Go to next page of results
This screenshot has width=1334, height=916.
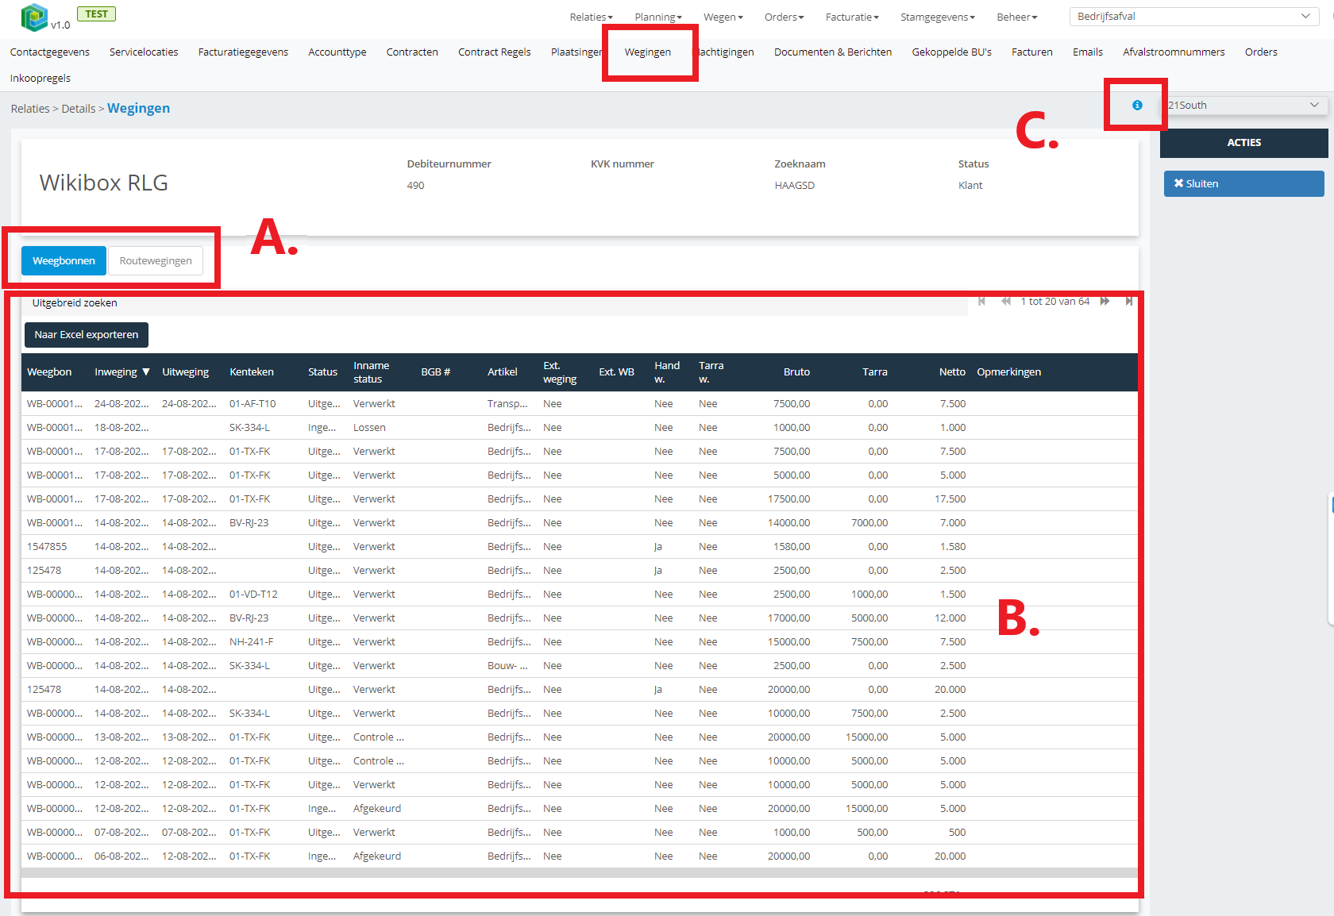click(x=1105, y=301)
